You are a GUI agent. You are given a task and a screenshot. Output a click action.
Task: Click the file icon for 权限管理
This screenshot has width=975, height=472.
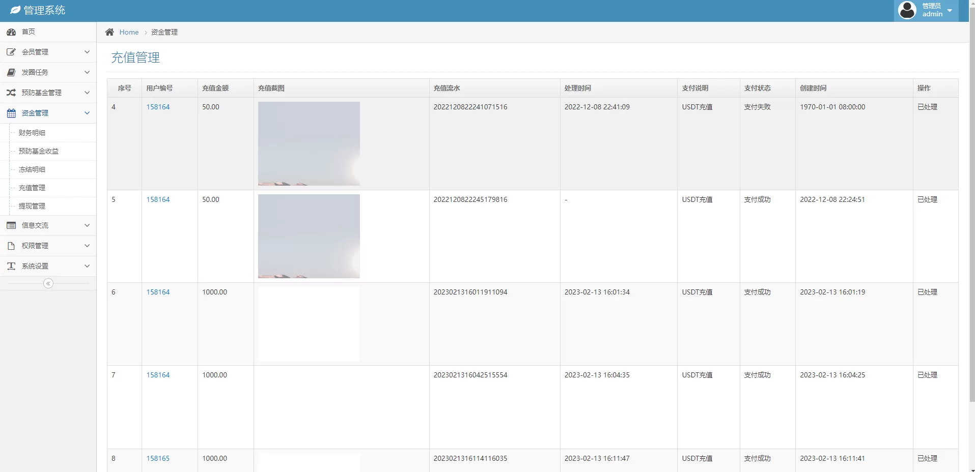click(11, 246)
